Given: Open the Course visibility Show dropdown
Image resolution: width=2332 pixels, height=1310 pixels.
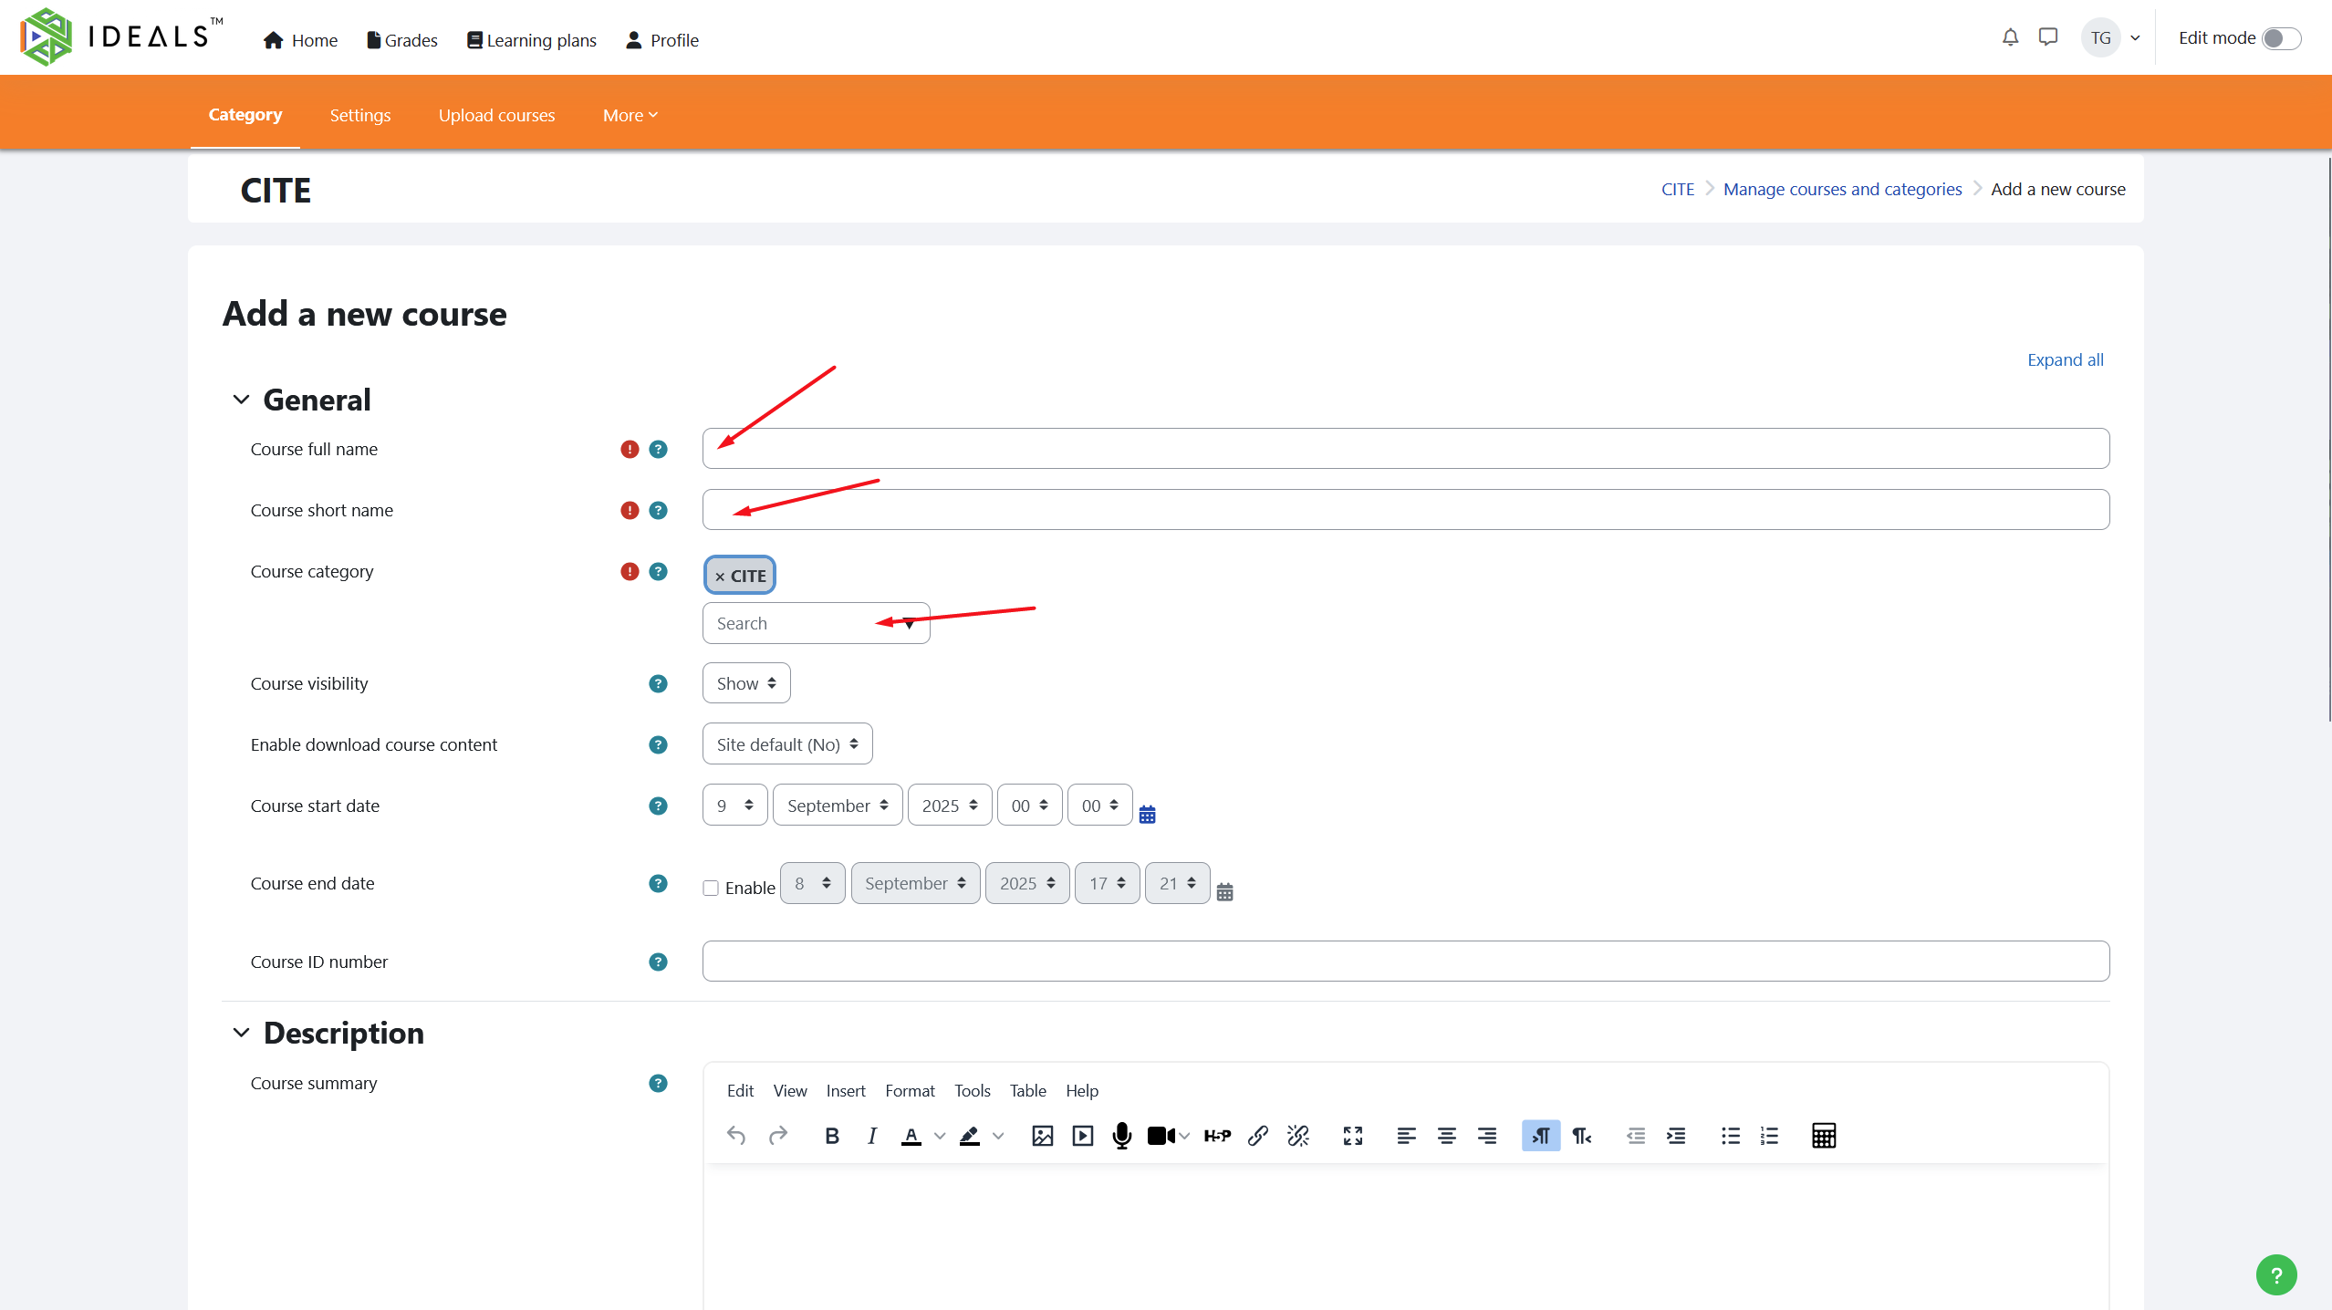Looking at the screenshot, I should coord(745,683).
